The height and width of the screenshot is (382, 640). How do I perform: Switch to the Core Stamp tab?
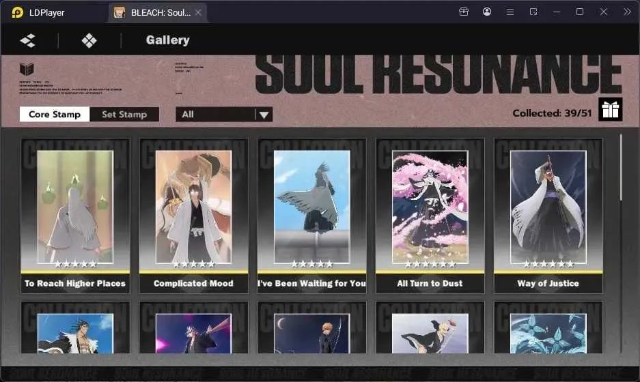pos(55,115)
